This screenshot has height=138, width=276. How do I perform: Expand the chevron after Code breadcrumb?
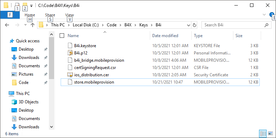tap(120, 25)
